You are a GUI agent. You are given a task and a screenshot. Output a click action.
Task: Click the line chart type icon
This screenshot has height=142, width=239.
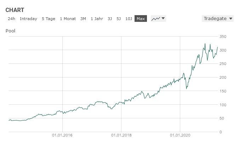(x=156, y=19)
